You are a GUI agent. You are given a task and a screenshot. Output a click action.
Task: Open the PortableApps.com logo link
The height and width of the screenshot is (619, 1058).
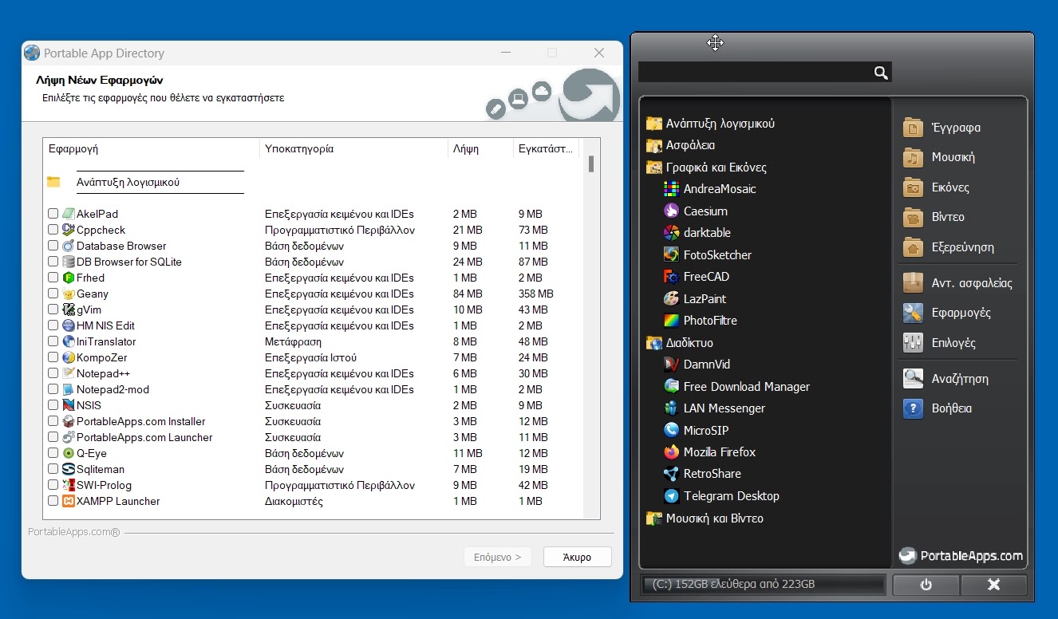[x=961, y=556]
